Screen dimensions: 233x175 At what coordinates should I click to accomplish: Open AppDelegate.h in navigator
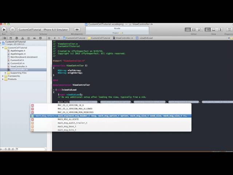pos(18,51)
